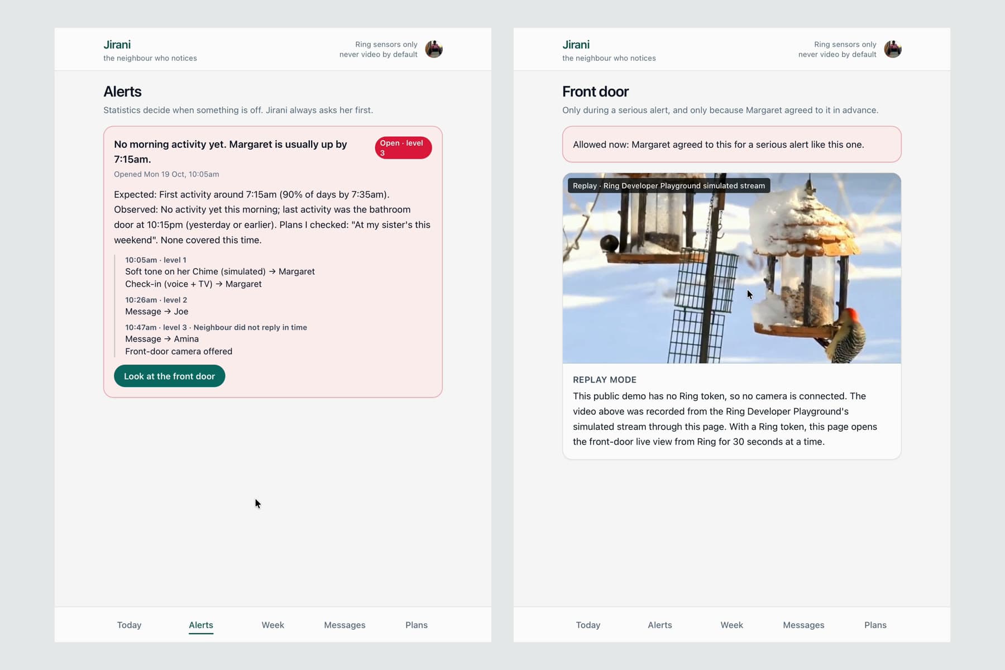Go to Plans tab in Front door panel
This screenshot has height=670, width=1005.
click(x=875, y=625)
